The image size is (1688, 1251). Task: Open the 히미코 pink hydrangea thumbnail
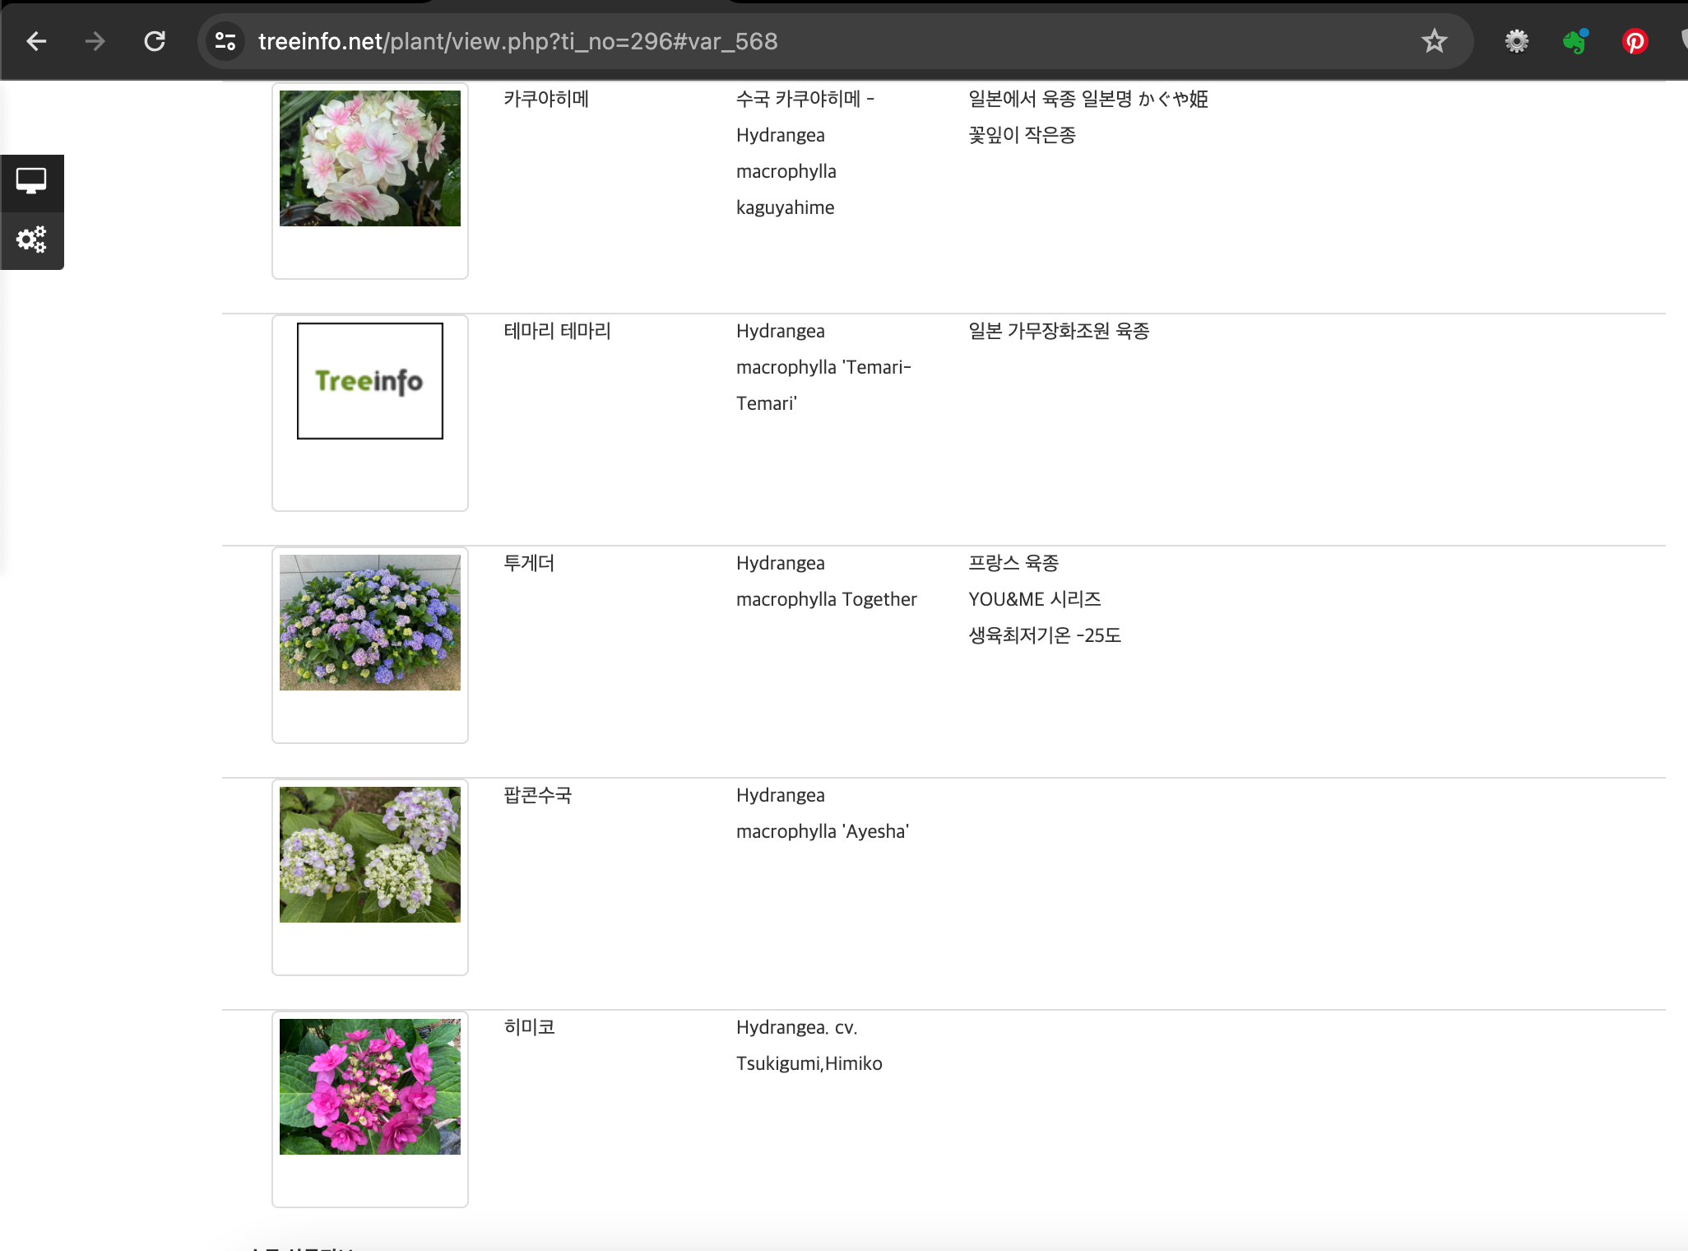(370, 1086)
